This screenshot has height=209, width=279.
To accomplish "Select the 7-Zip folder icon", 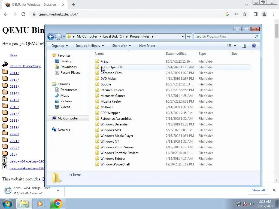I will coord(97,62).
